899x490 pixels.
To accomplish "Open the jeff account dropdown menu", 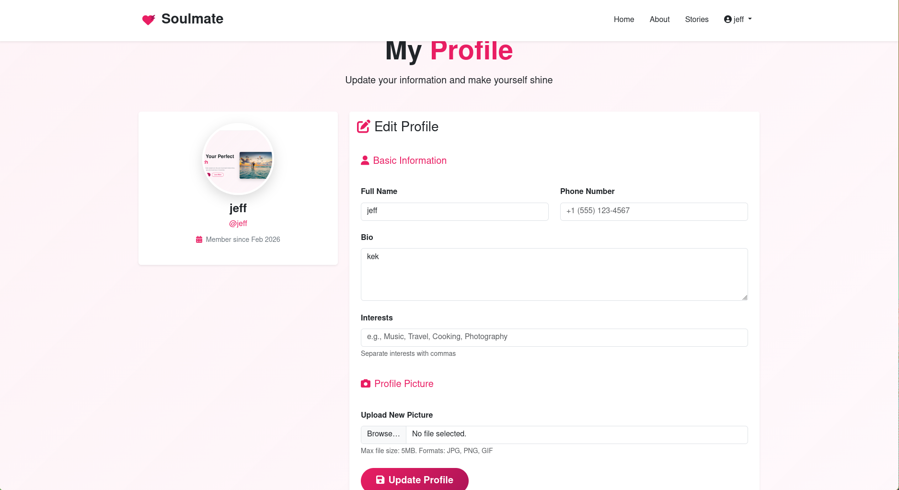I will (x=738, y=19).
